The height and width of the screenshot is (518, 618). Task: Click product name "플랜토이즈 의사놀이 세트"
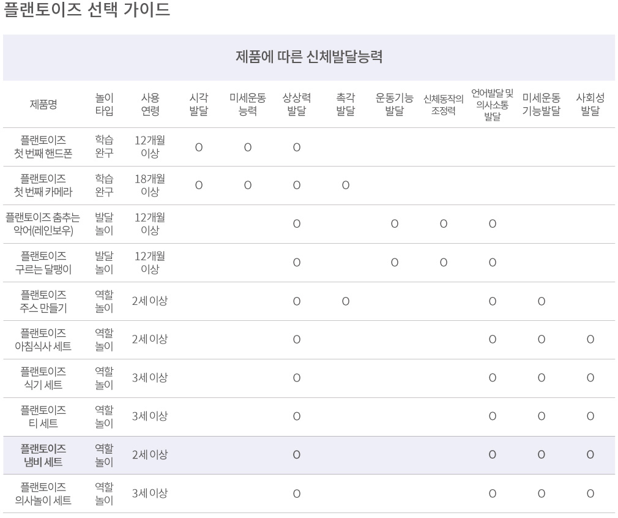click(x=43, y=494)
